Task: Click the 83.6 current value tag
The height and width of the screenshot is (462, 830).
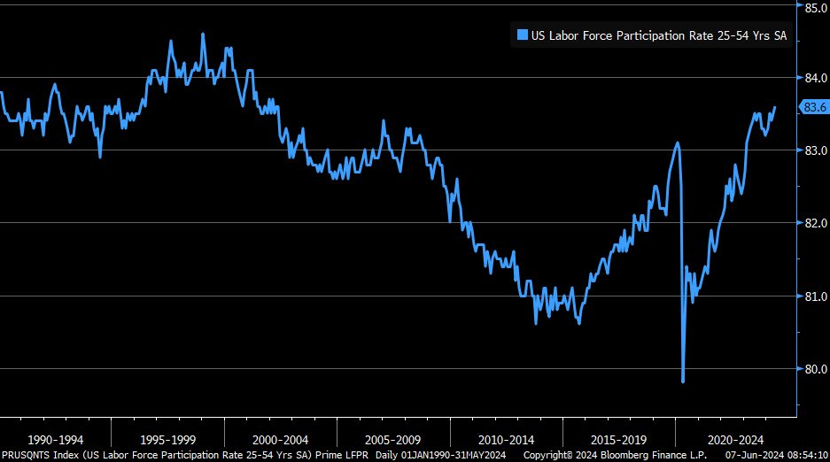Action: pyautogui.click(x=813, y=107)
